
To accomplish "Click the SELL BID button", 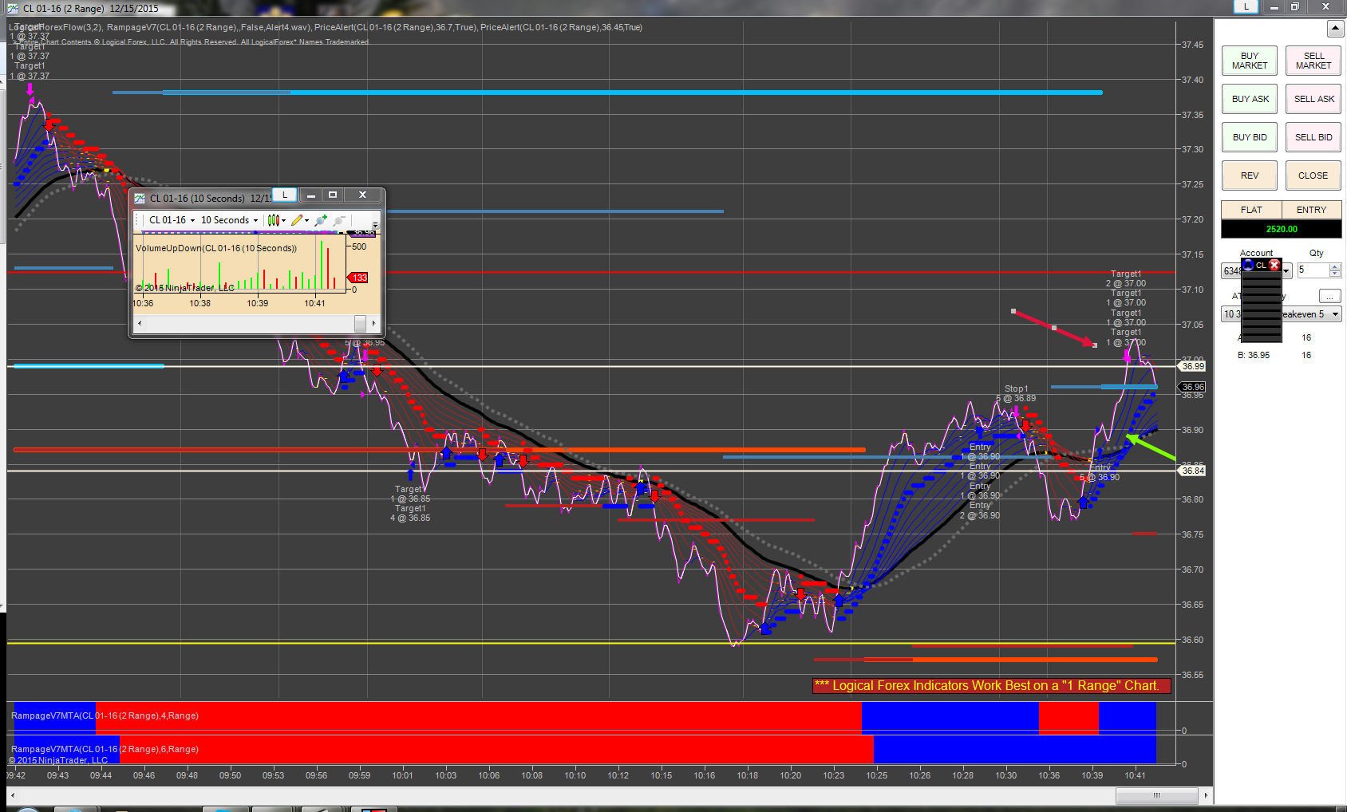I will pyautogui.click(x=1313, y=137).
